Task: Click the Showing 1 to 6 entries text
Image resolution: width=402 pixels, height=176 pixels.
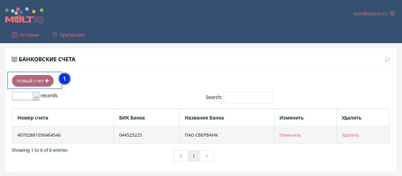Action: click(40, 150)
